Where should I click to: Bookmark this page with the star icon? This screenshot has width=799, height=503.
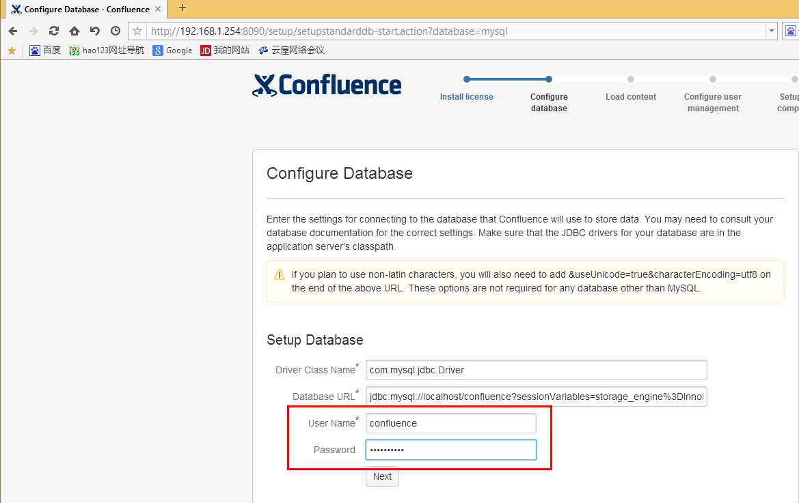pos(137,31)
